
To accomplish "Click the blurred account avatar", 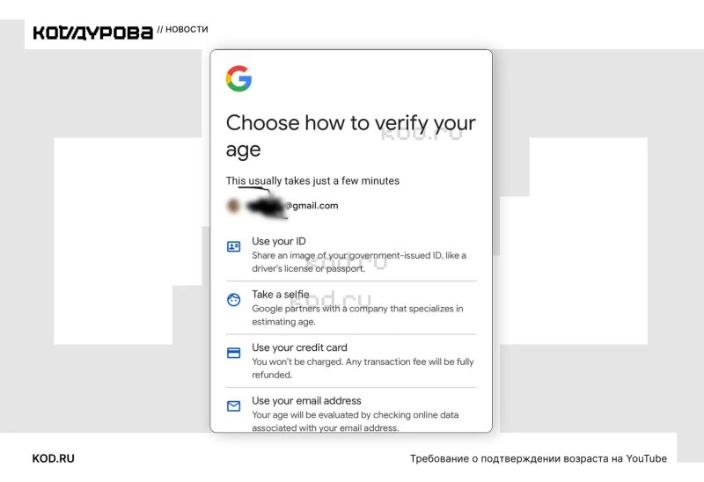I will [x=233, y=206].
